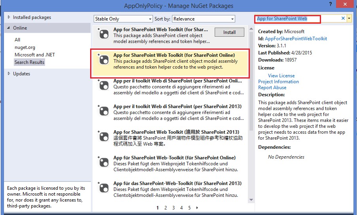This screenshot has width=357, height=215.
Task: Click the icon of the Chinese SharePoint 2013 toolkit package
Action: (x=104, y=137)
